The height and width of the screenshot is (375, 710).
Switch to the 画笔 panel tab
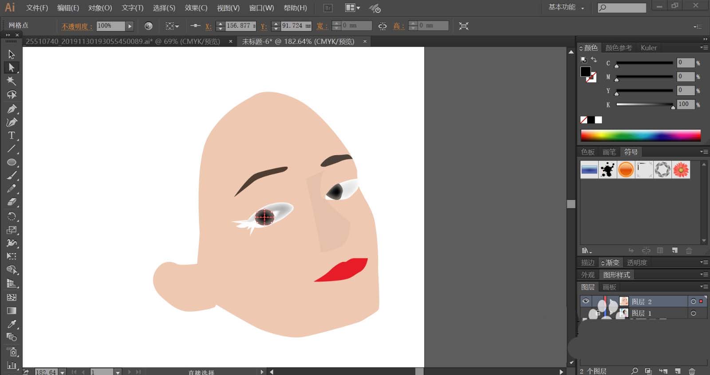click(609, 152)
